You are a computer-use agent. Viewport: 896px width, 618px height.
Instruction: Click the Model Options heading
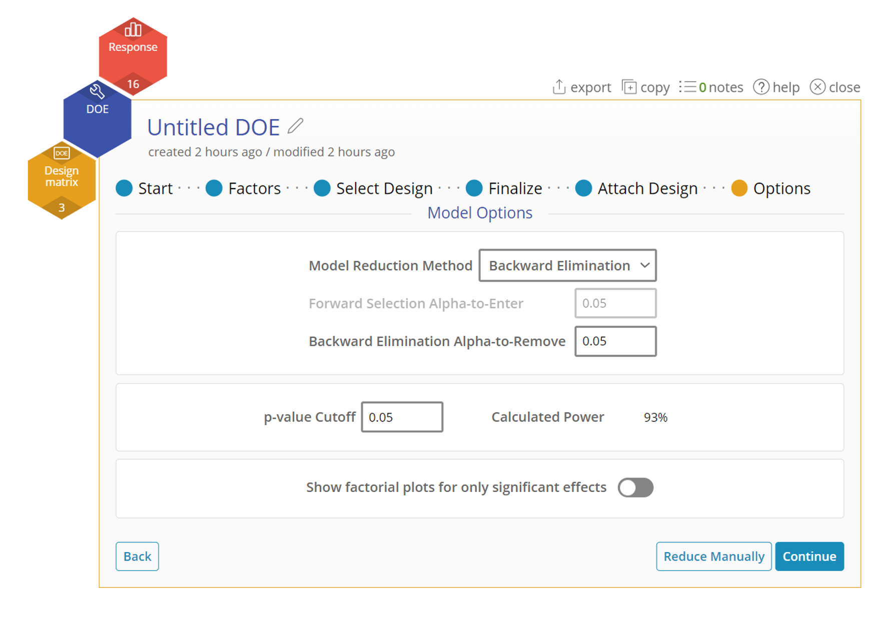point(480,213)
